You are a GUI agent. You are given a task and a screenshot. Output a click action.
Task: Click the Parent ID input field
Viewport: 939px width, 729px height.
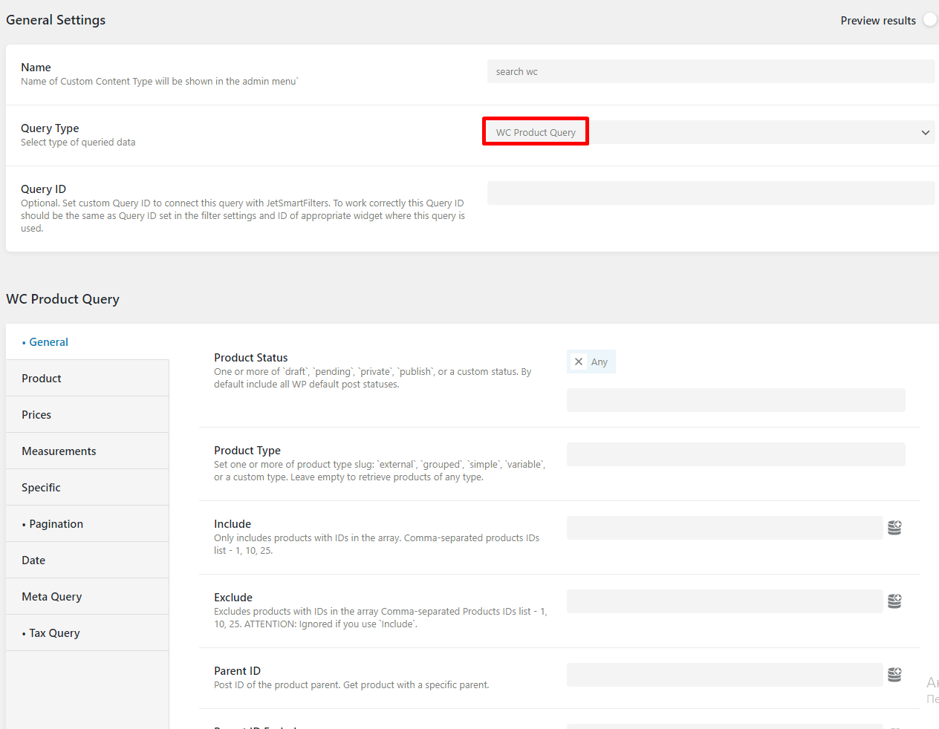coord(725,675)
